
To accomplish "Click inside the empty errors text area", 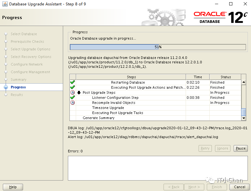I will [158, 168].
